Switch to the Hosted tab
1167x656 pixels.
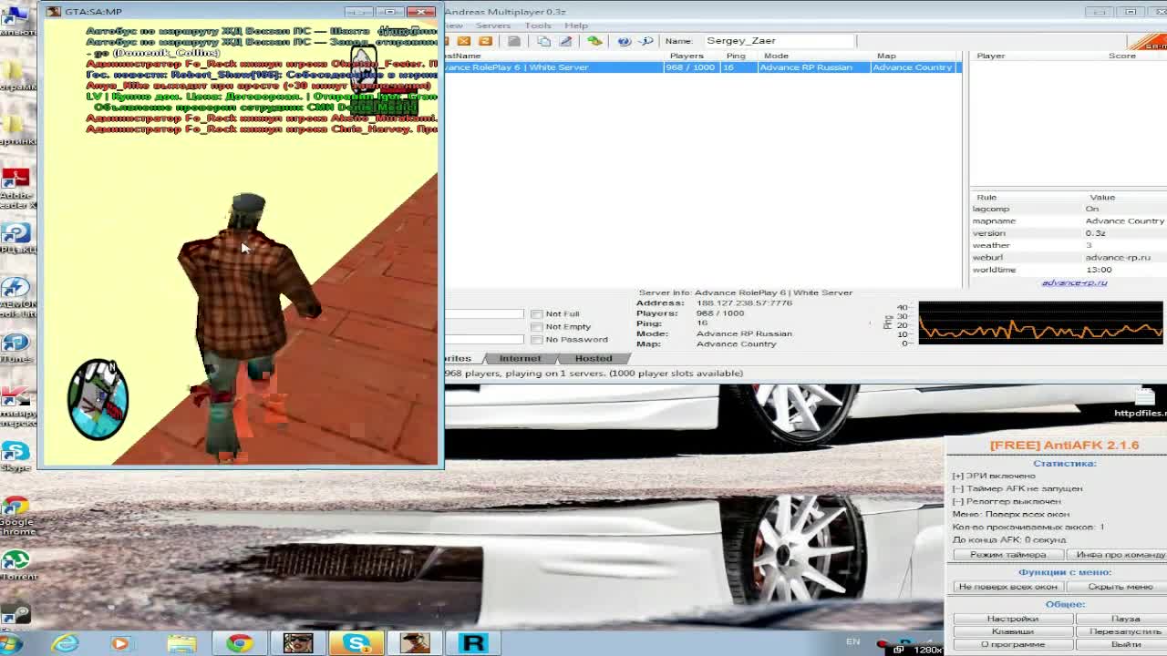(x=594, y=359)
